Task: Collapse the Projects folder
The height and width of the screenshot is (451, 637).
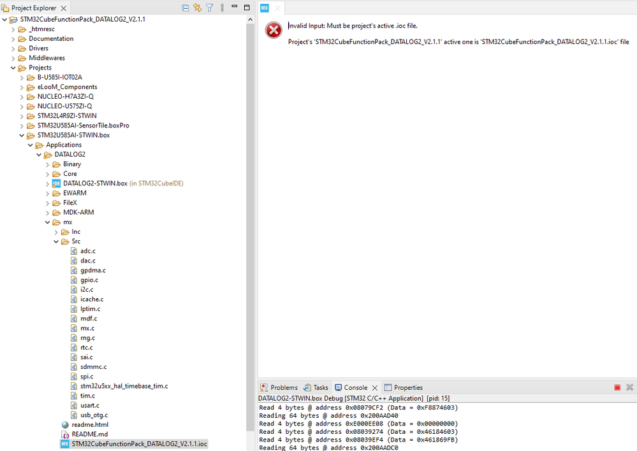Action: [x=13, y=68]
